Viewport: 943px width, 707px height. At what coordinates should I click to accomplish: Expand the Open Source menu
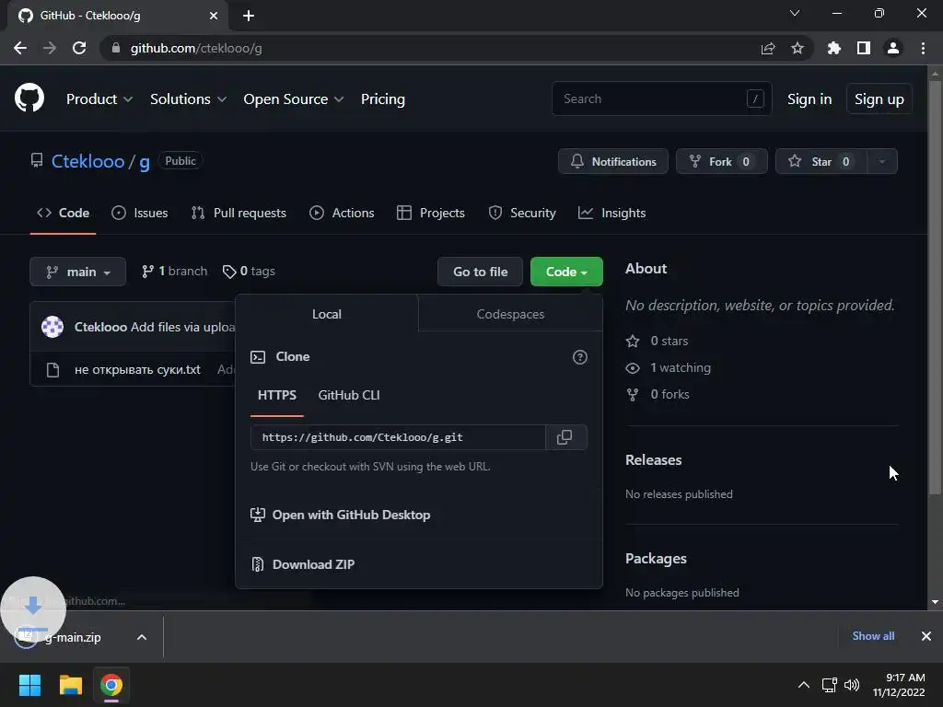(294, 99)
